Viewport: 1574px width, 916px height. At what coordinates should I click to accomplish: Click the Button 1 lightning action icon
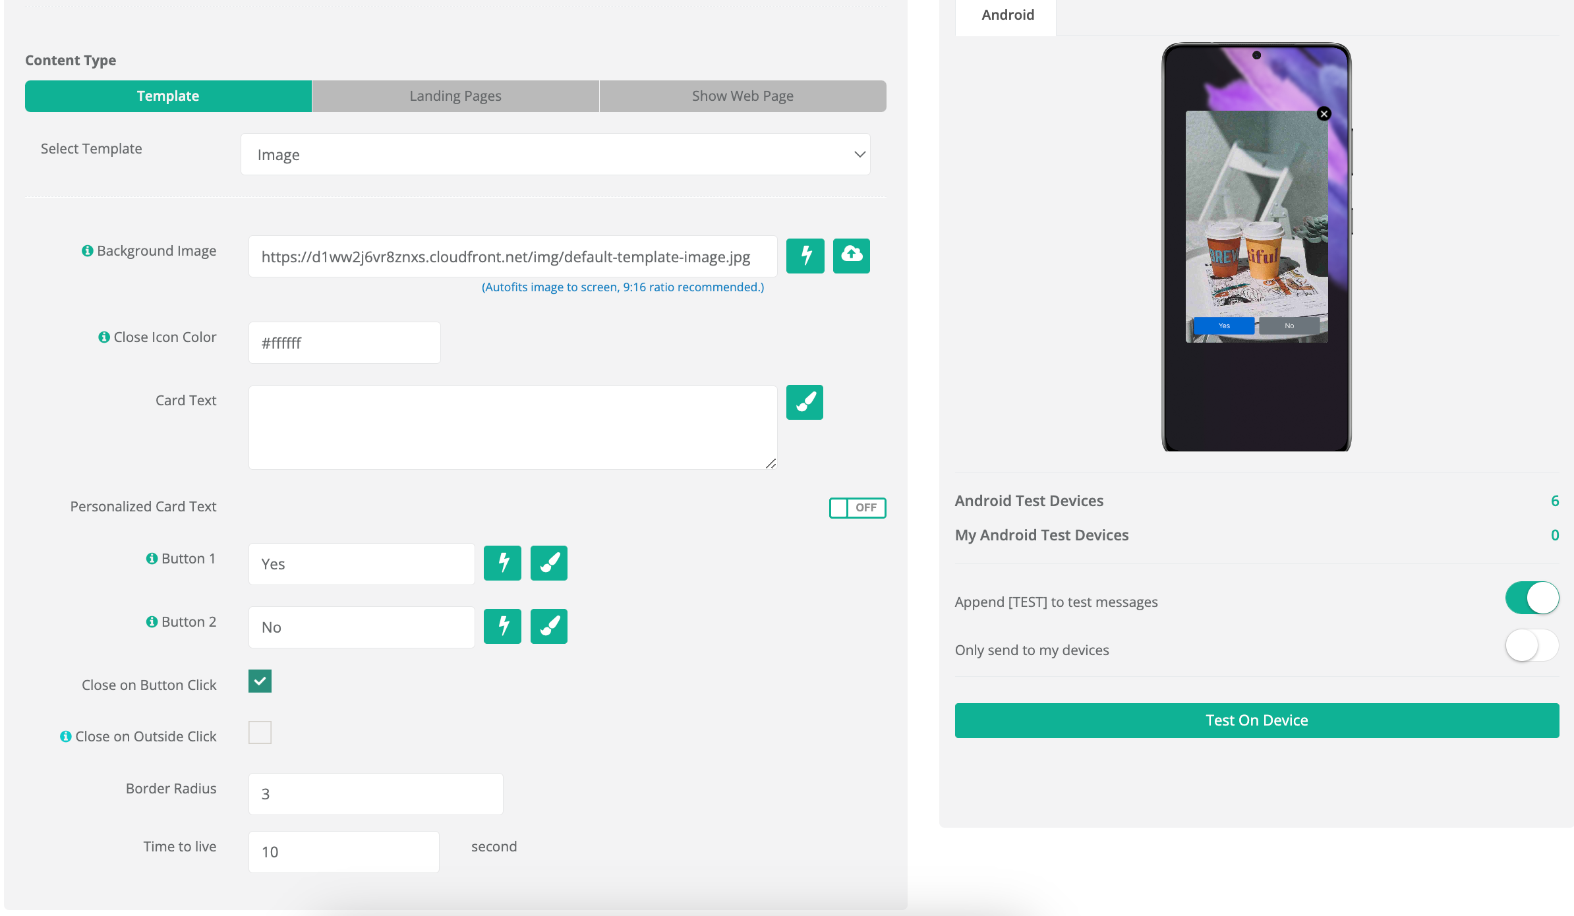[x=502, y=563]
